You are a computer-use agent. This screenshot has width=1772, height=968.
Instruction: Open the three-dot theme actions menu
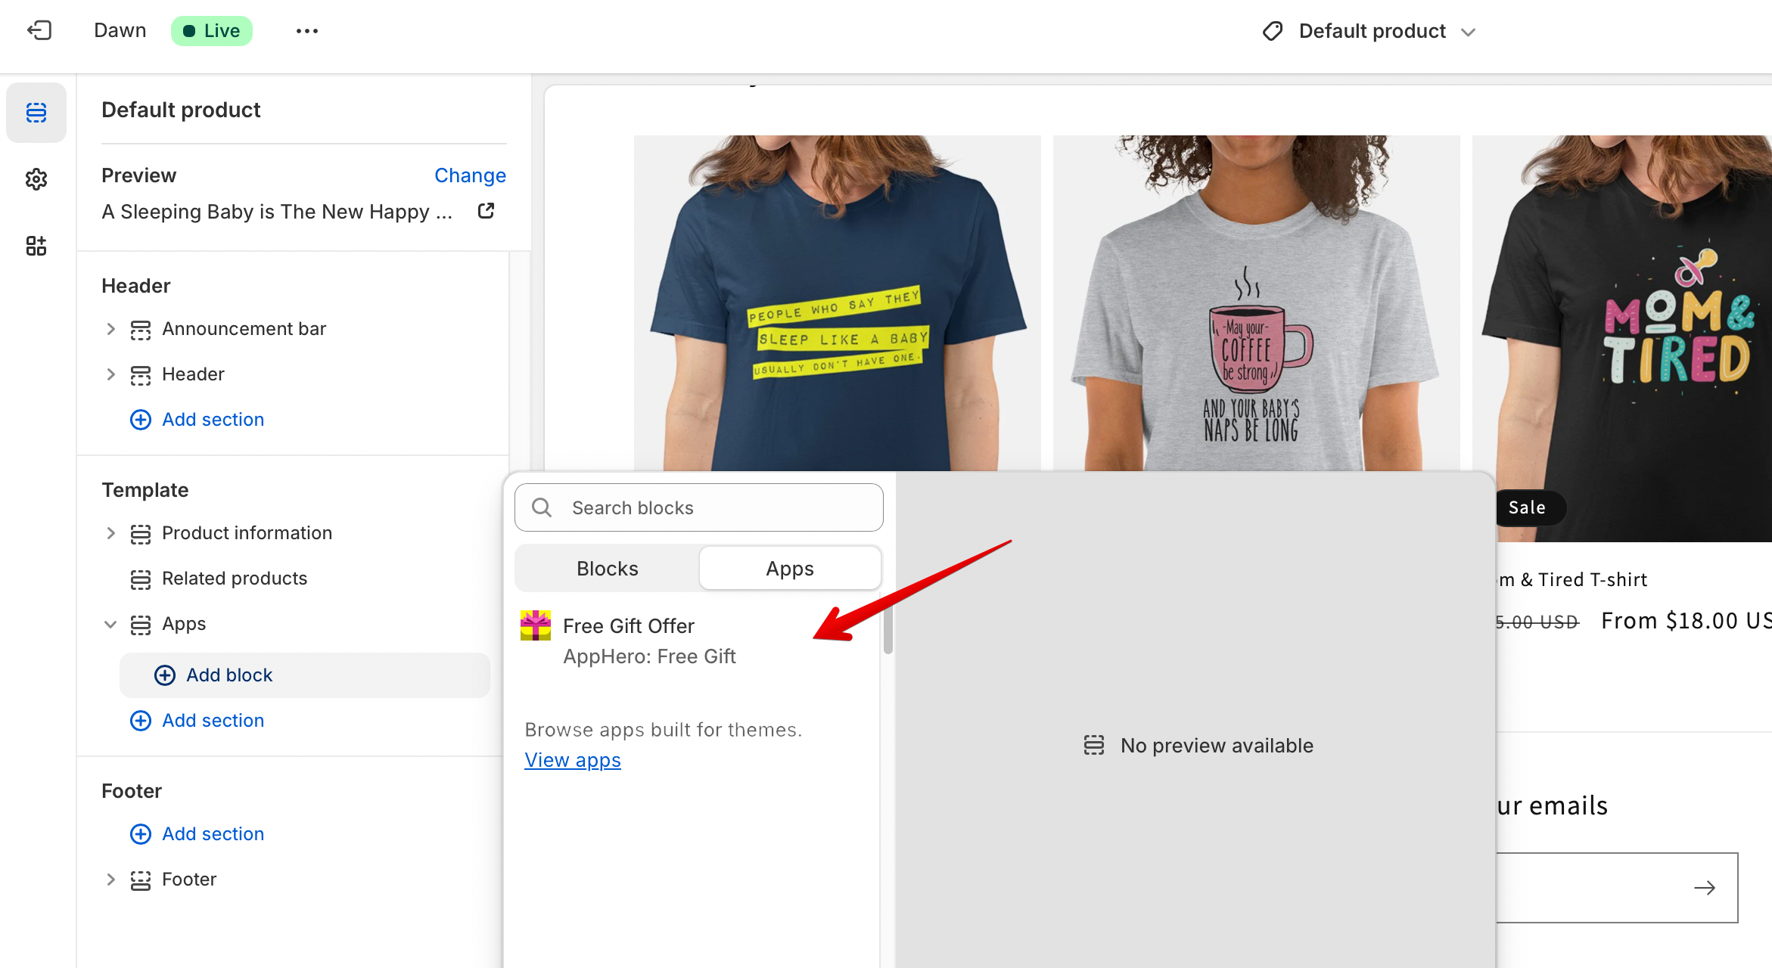[306, 31]
